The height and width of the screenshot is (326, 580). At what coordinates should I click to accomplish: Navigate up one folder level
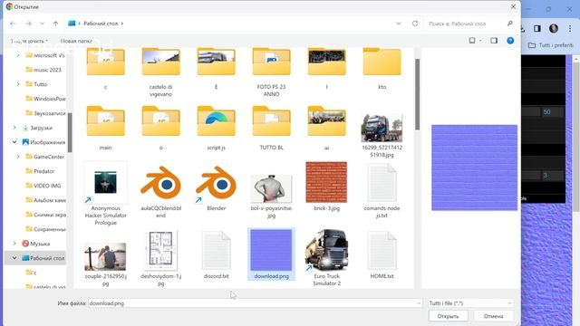pyautogui.click(x=55, y=24)
